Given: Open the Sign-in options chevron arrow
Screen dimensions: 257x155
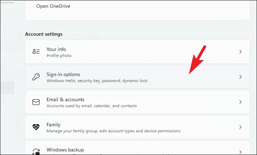Looking at the screenshot, I should point(240,77).
